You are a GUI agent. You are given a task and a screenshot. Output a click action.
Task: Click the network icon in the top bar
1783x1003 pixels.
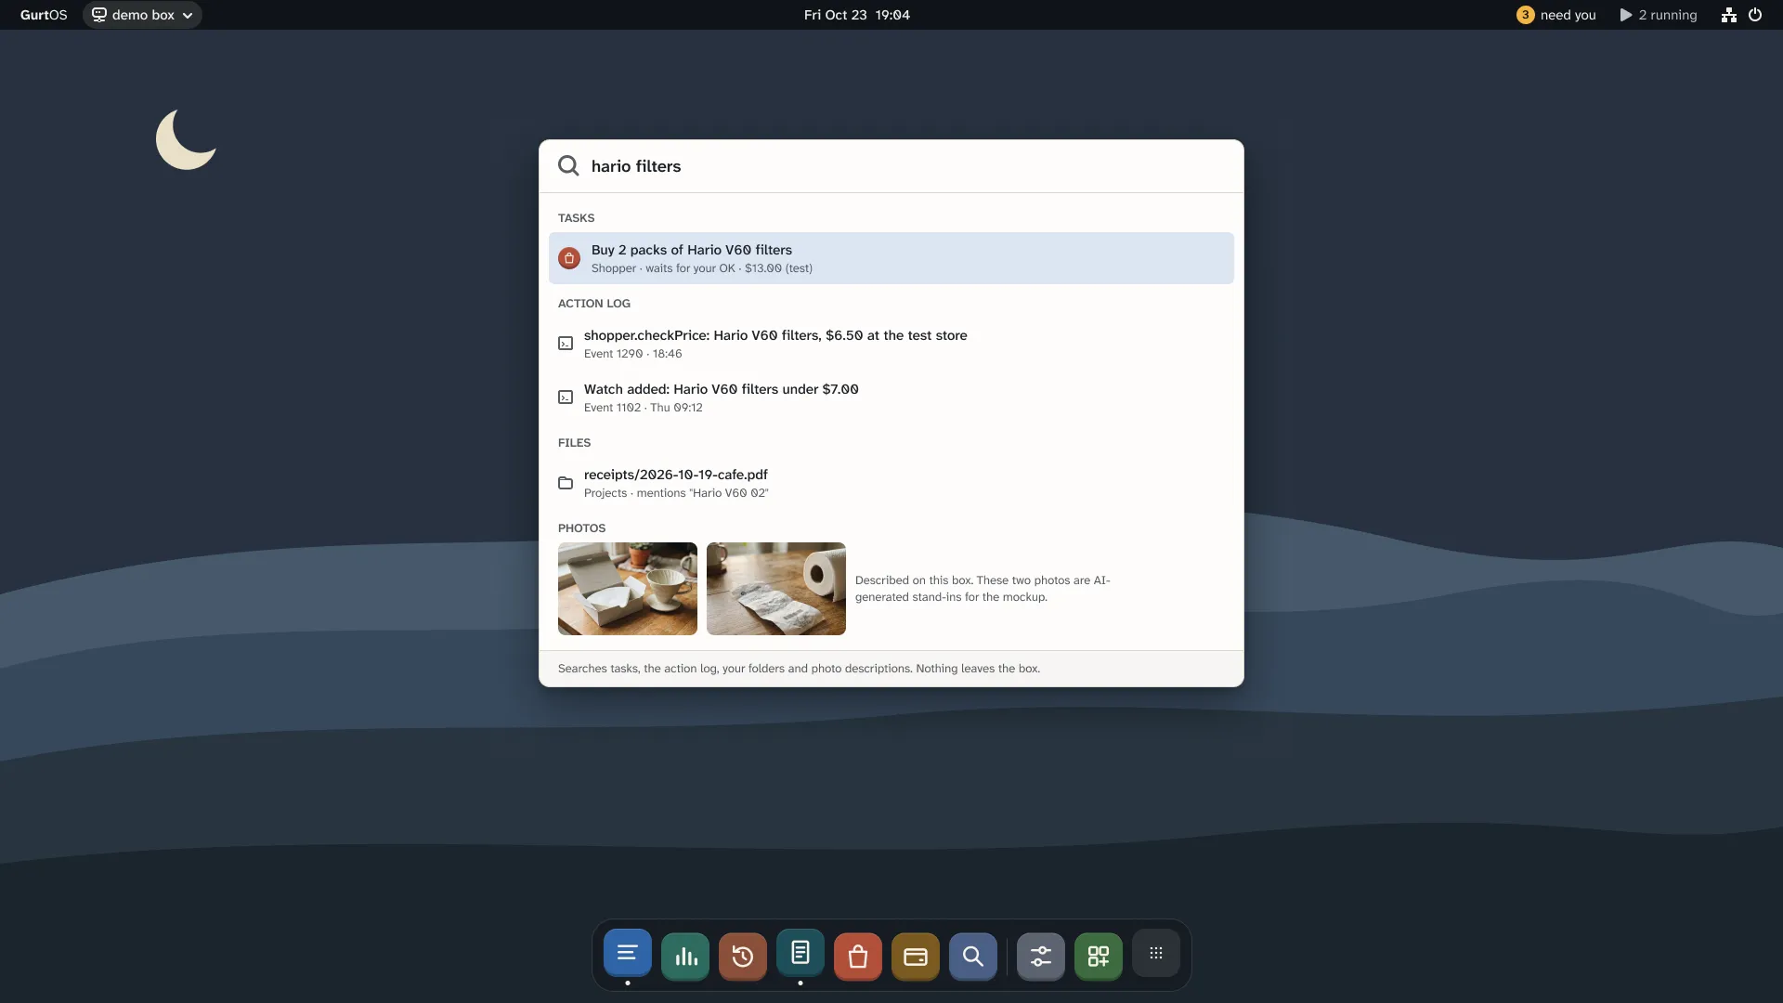pyautogui.click(x=1728, y=15)
